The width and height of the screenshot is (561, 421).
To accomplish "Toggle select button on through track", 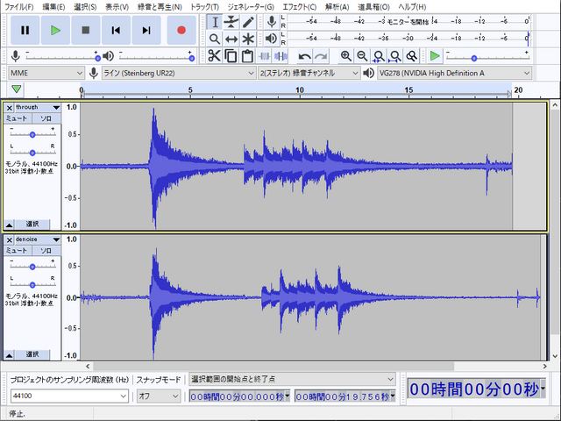I will click(32, 225).
